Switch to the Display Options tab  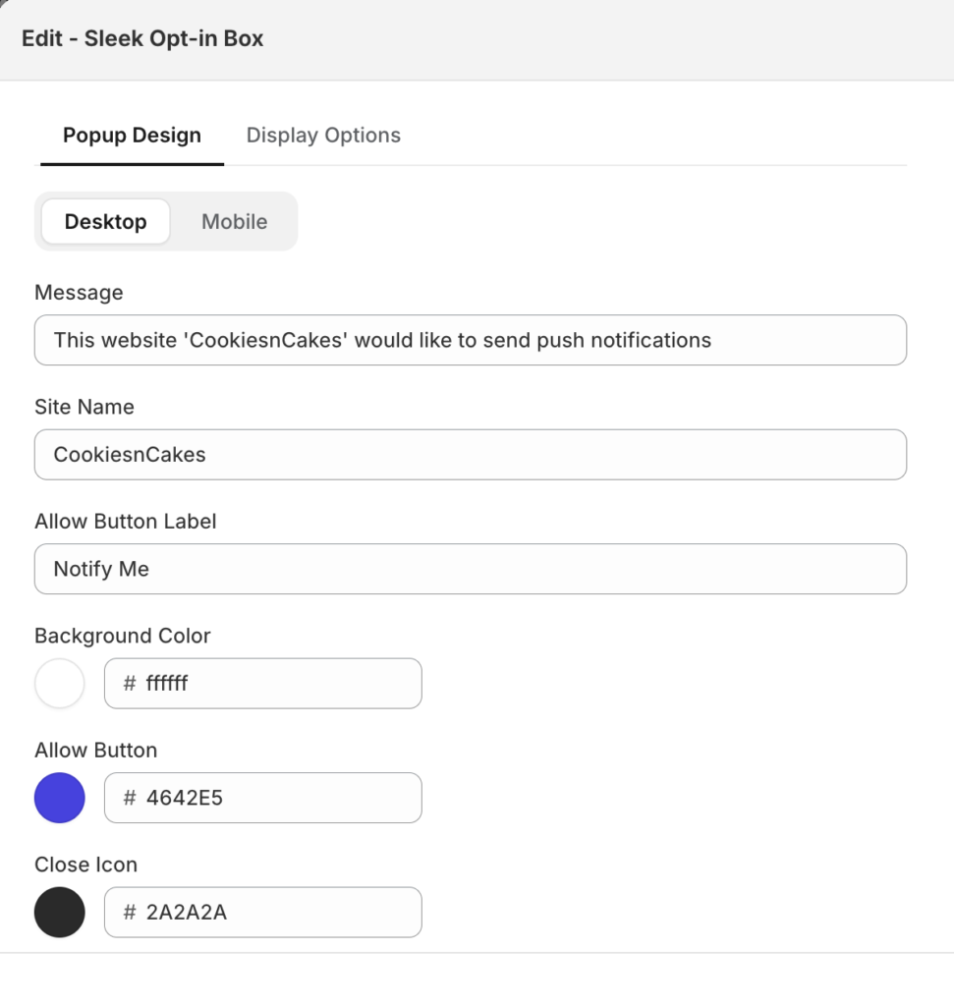(x=323, y=136)
